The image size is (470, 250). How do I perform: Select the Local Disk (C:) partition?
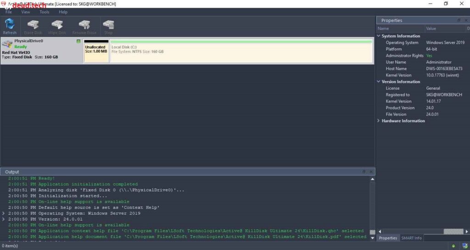tap(241, 51)
